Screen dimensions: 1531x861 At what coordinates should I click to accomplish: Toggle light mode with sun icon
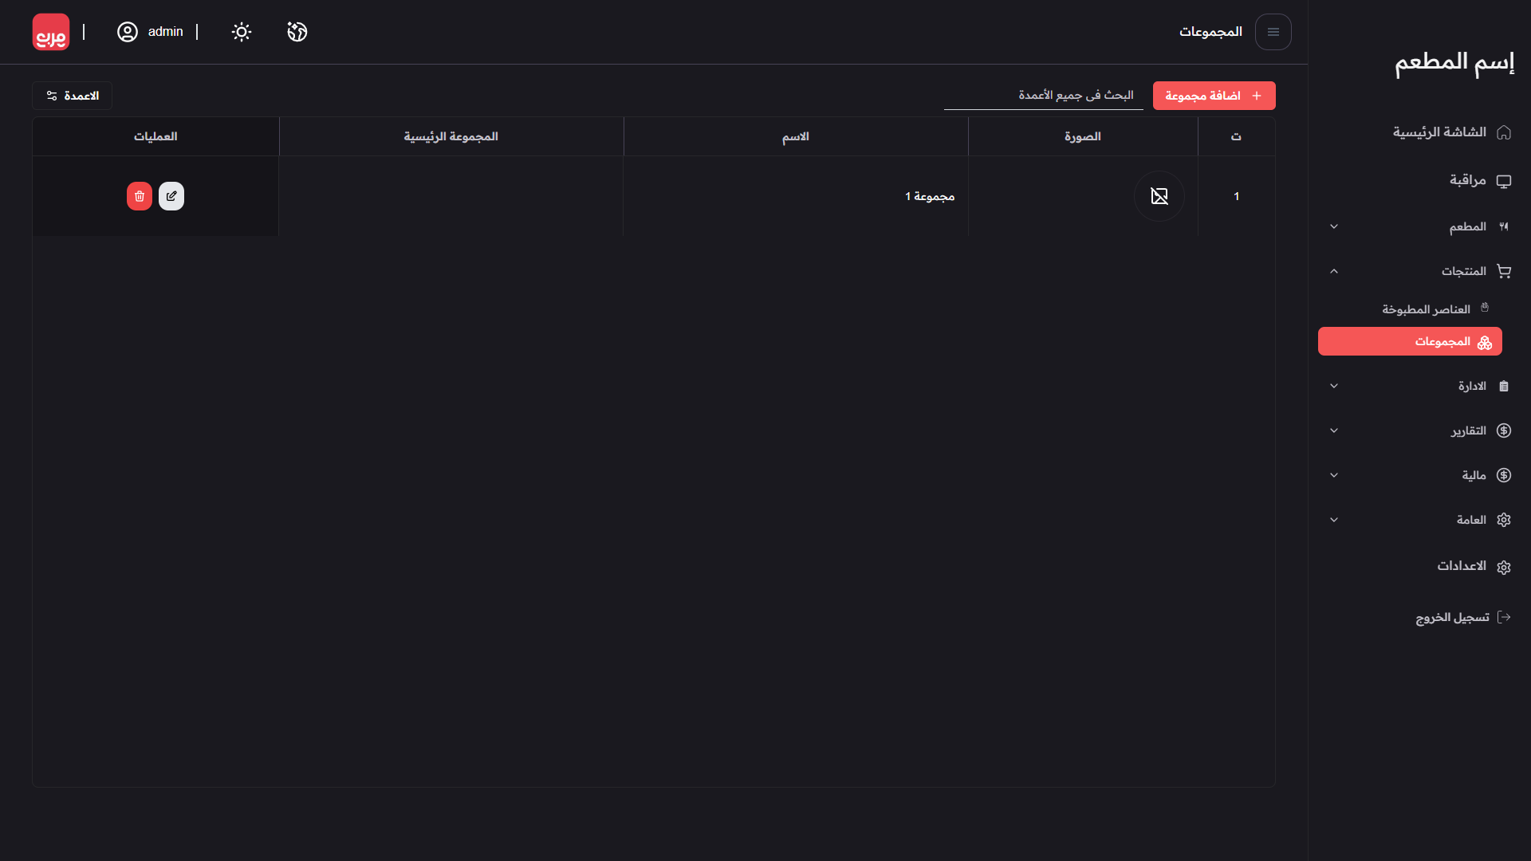[242, 32]
